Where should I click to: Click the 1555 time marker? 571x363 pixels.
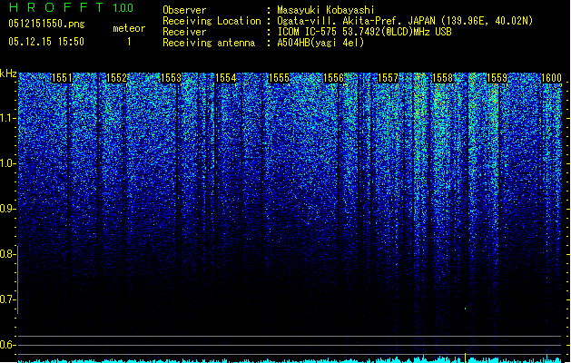[x=279, y=78]
